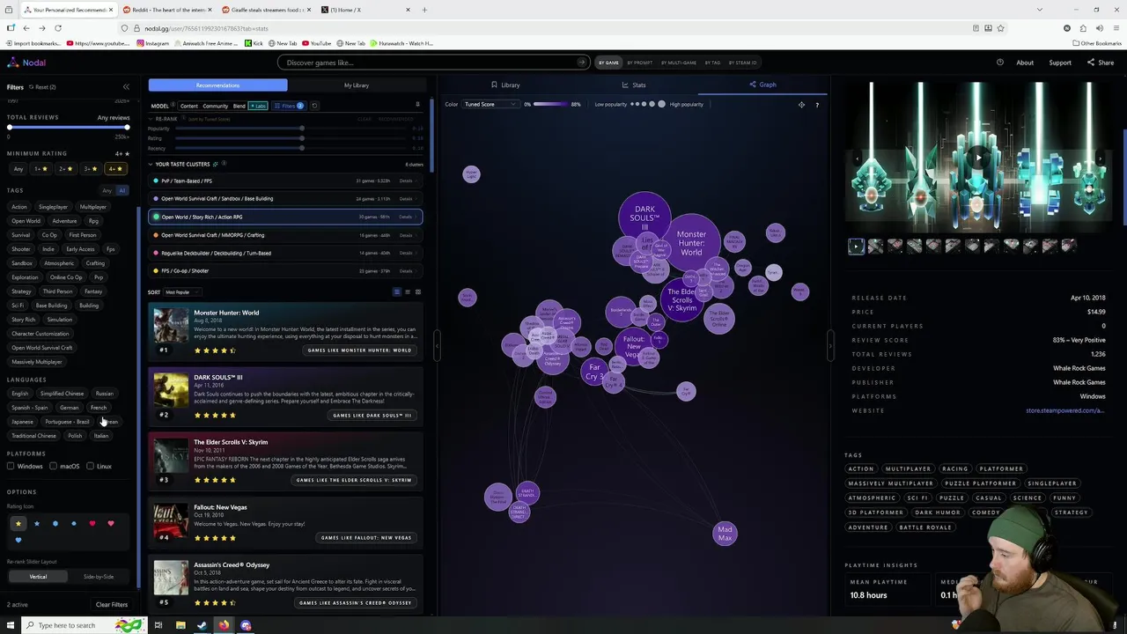Open store.steampowered.com website link
The height and width of the screenshot is (634, 1127).
point(1065,410)
